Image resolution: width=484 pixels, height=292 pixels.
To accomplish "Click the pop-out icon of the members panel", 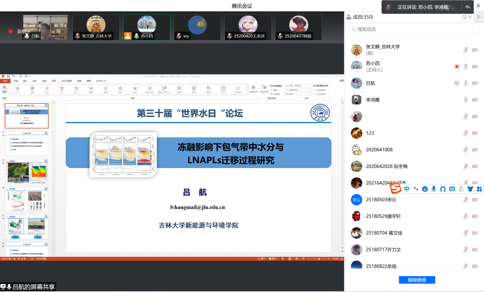I will (x=464, y=17).
